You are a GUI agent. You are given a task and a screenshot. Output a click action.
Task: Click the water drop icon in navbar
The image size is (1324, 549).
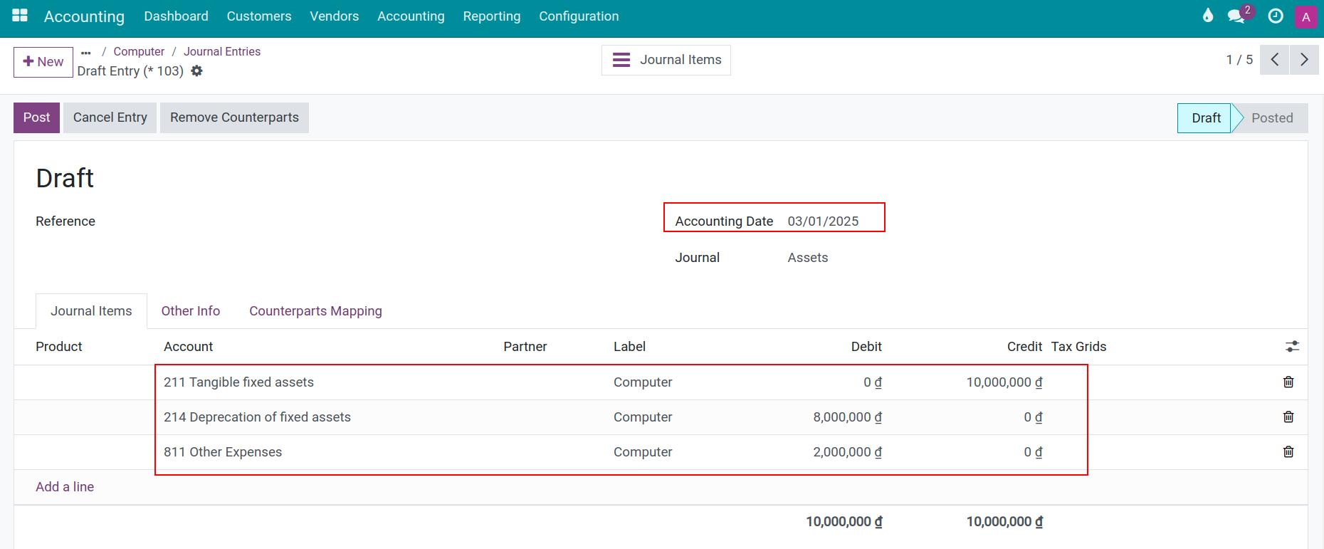1207,16
